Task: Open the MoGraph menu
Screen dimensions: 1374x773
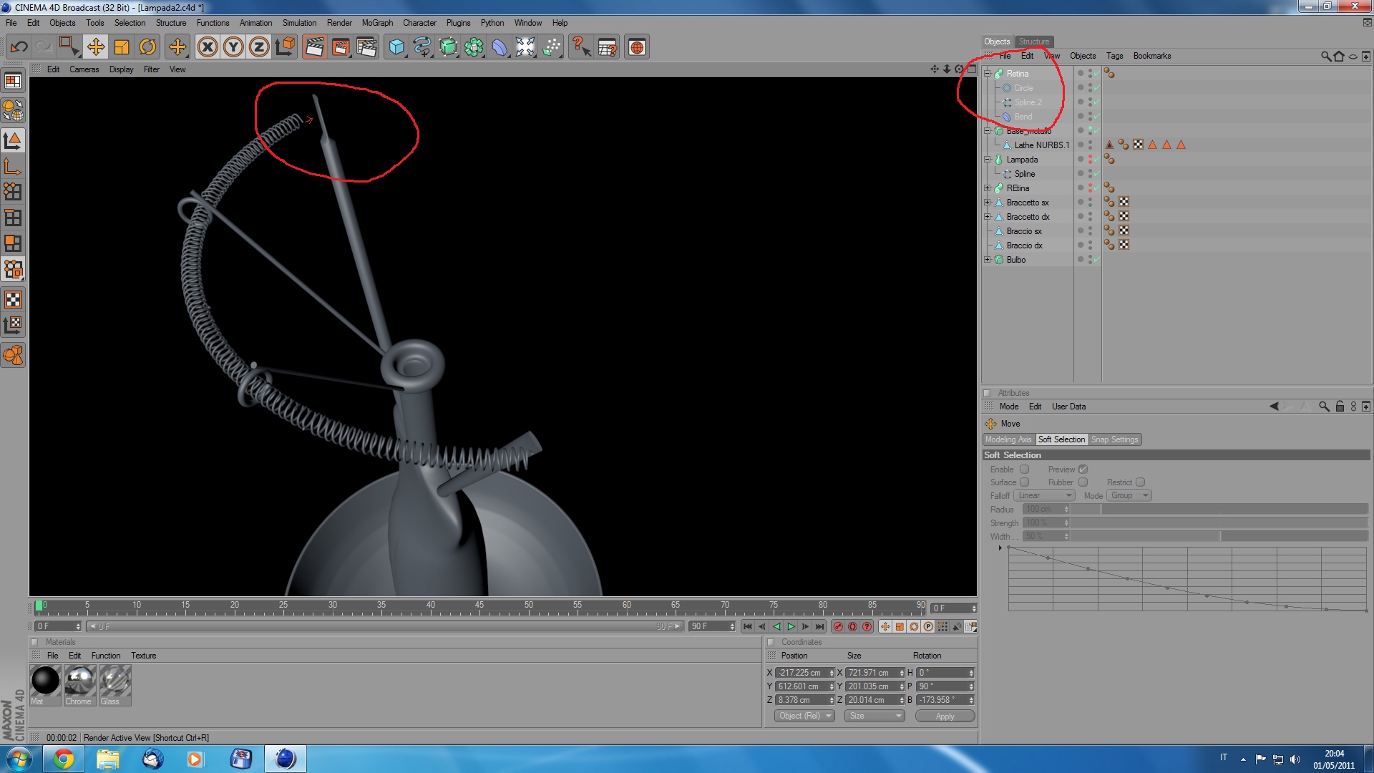Action: (x=377, y=23)
